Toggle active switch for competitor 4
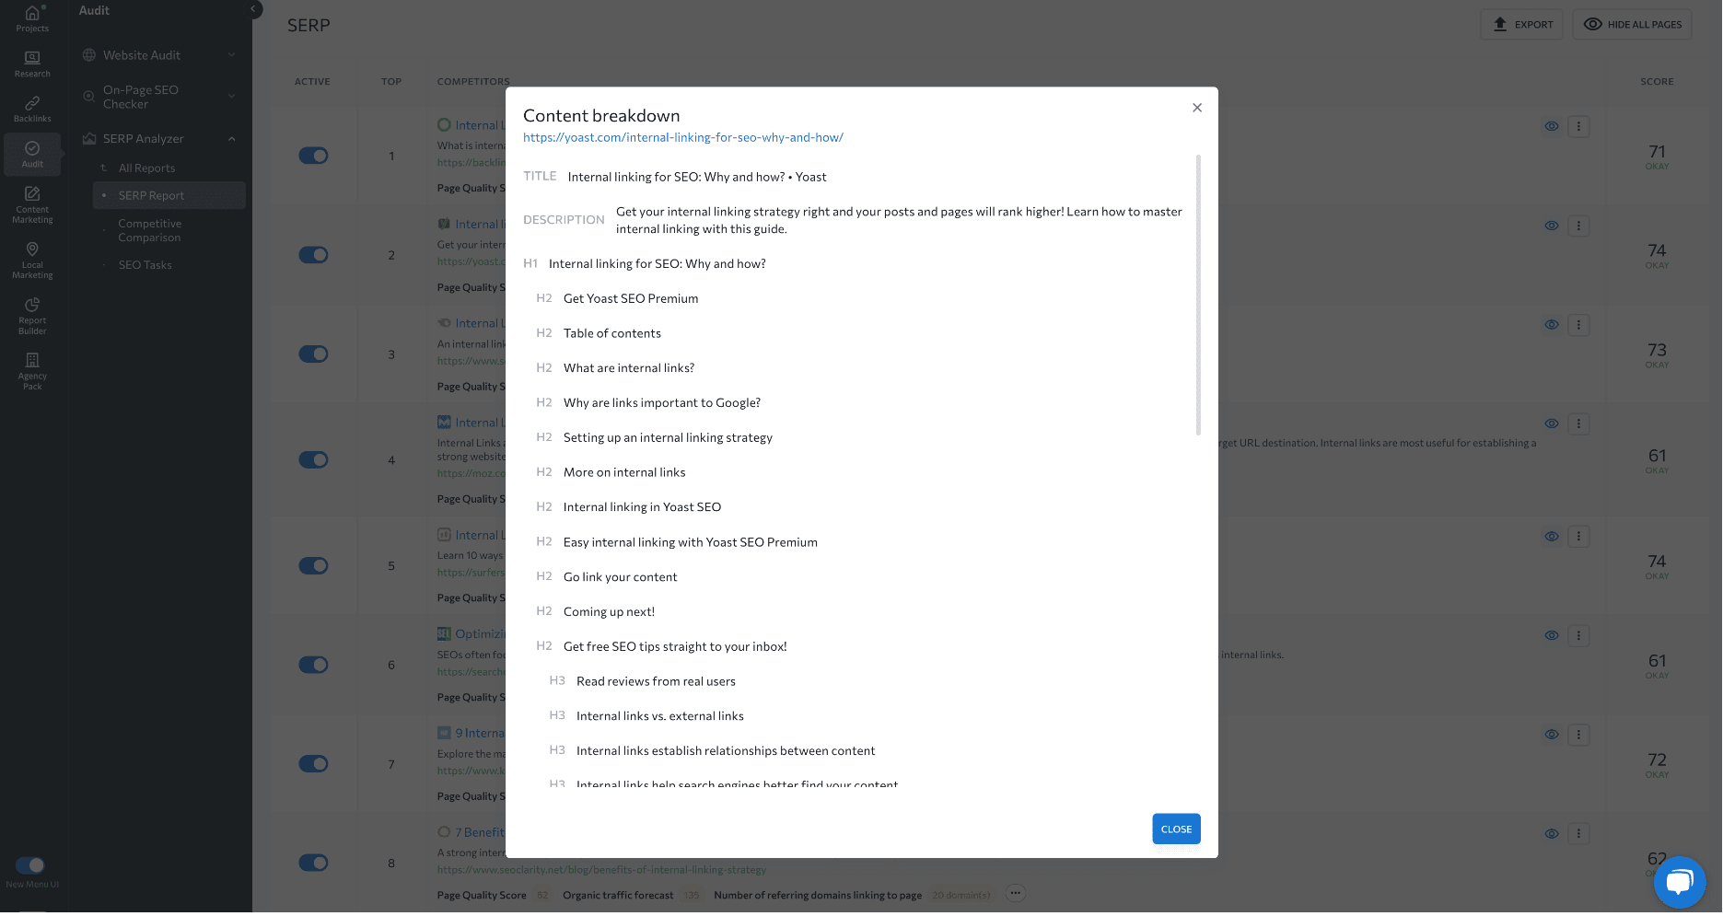This screenshot has width=1723, height=916. (x=313, y=460)
